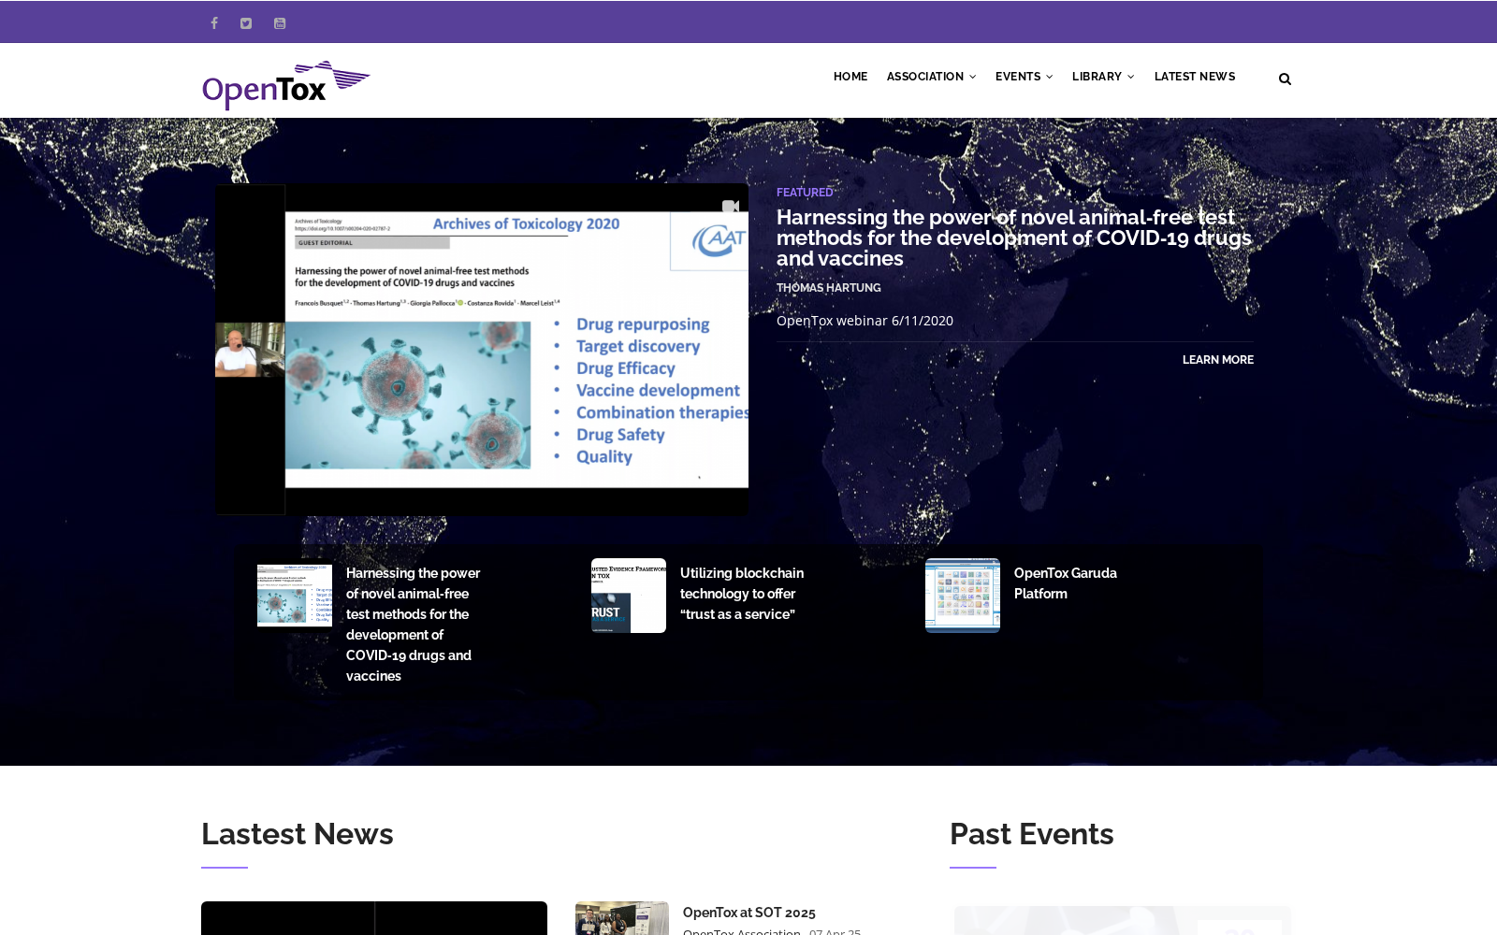Click the OpenTox logo
1497x935 pixels.
coord(285,85)
